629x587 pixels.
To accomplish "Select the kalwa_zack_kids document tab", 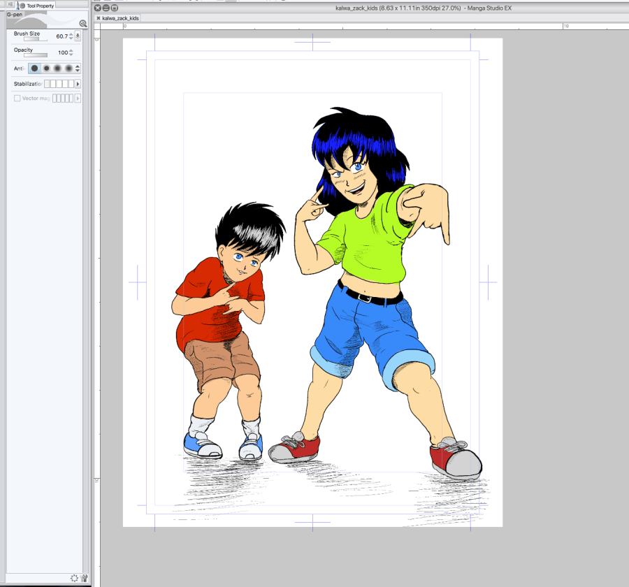I will 120,18.
